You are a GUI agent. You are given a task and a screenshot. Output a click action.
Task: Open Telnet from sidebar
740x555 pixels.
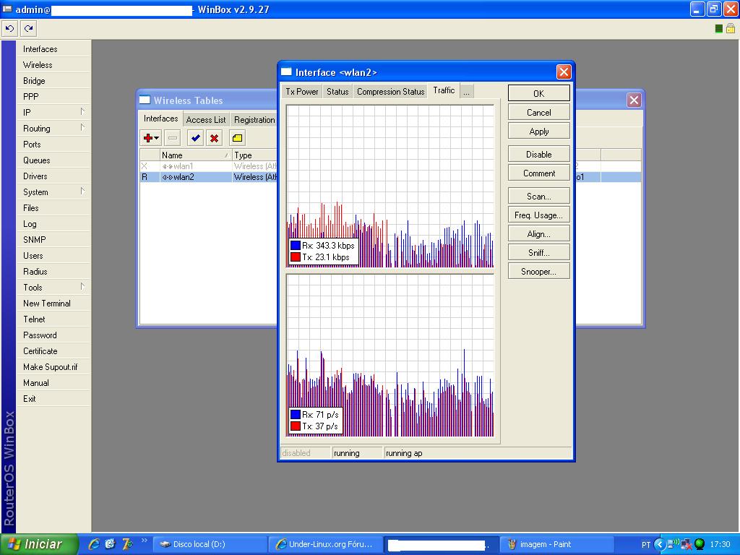point(53,319)
